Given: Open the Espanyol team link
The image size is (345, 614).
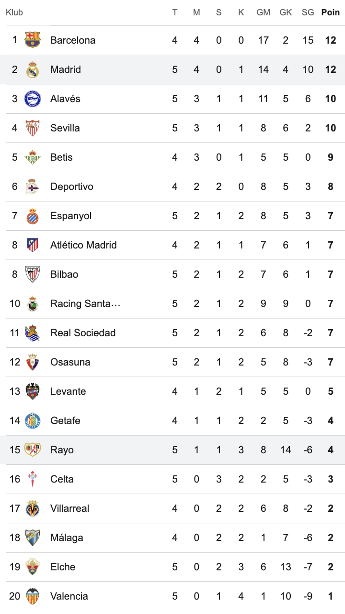Looking at the screenshot, I should point(71,216).
